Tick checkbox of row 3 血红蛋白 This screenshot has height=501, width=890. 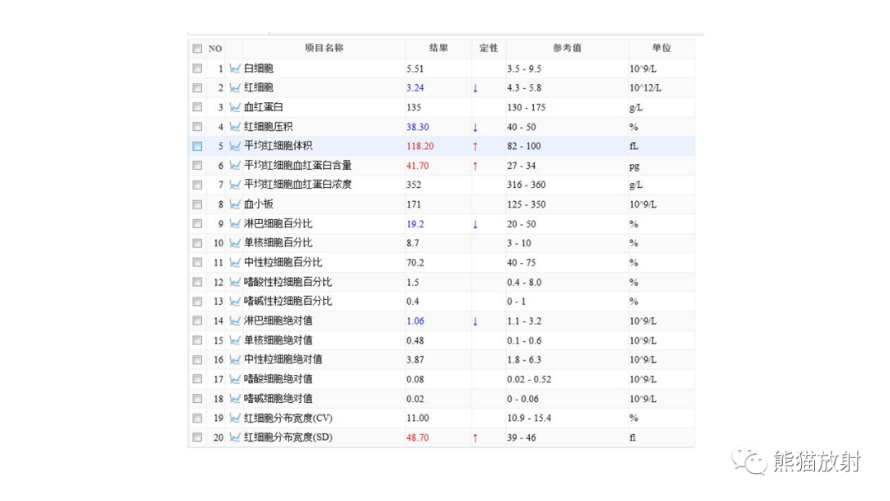tap(197, 106)
